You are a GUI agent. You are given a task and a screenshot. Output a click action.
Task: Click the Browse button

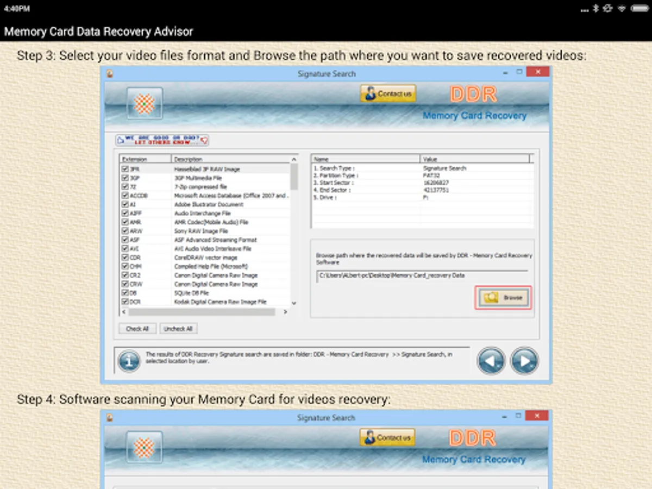504,298
